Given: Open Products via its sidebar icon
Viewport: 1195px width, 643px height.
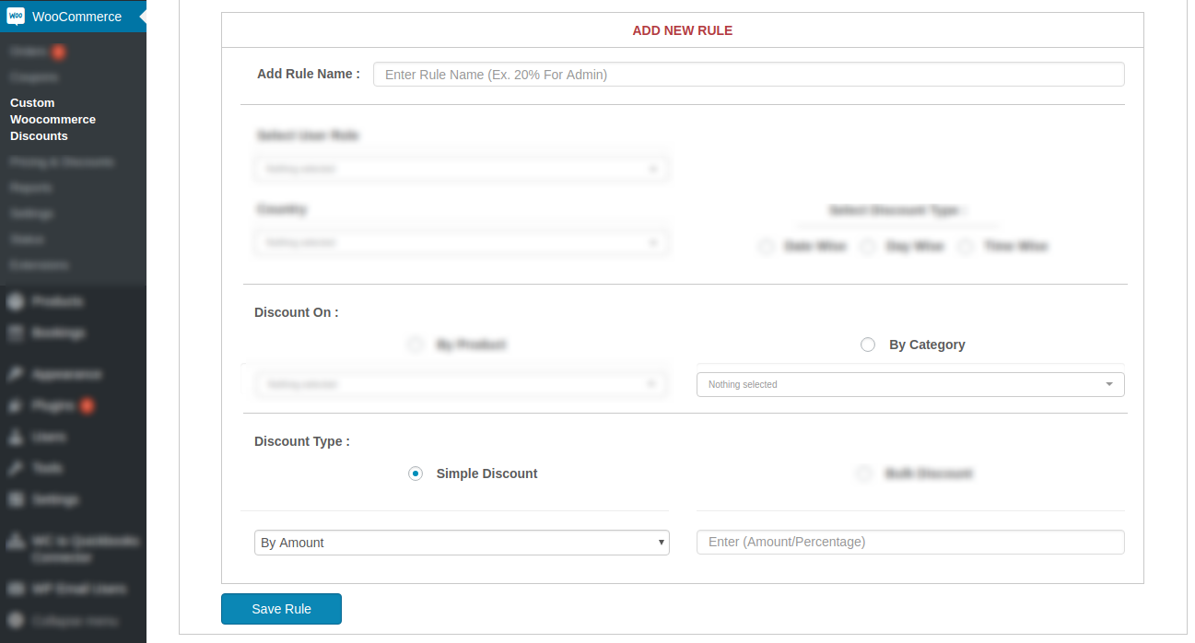Looking at the screenshot, I should pyautogui.click(x=16, y=301).
